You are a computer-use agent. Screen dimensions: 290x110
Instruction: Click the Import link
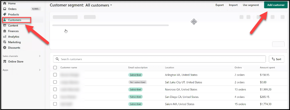[x=233, y=5]
